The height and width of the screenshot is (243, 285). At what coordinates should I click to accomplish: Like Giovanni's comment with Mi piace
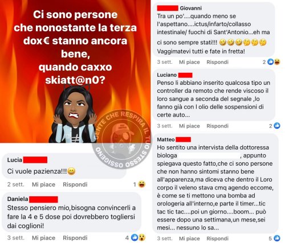pos(189,62)
